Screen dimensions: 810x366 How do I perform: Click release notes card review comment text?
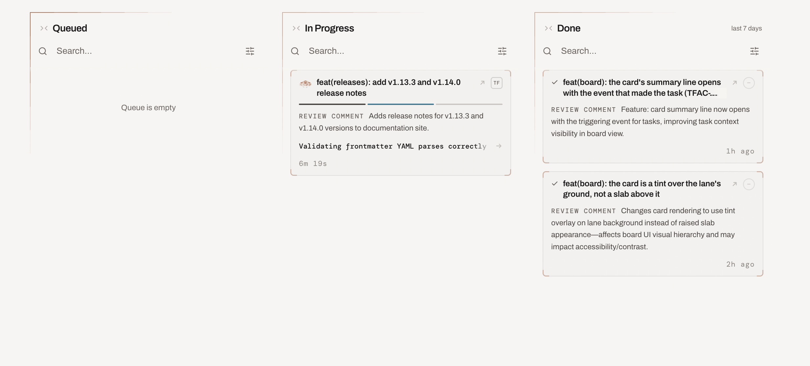[x=391, y=122]
